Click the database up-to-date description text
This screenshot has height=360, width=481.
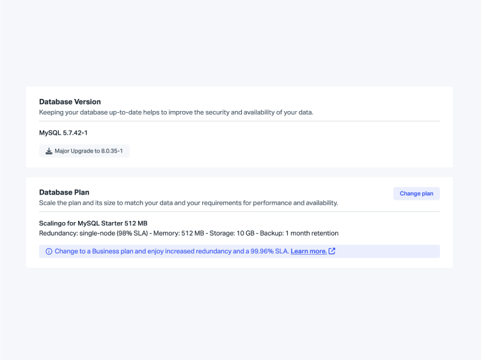176,112
